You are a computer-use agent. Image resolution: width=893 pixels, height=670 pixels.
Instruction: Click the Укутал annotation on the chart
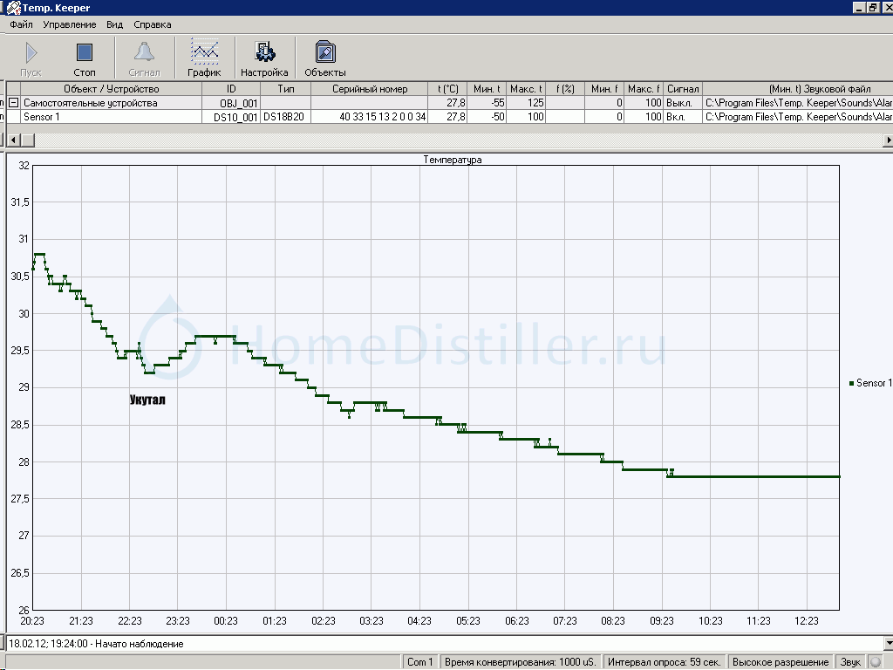(x=147, y=400)
